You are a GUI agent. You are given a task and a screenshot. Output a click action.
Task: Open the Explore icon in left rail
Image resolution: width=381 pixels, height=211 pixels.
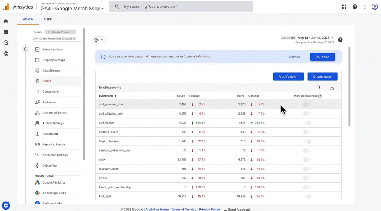[6, 43]
